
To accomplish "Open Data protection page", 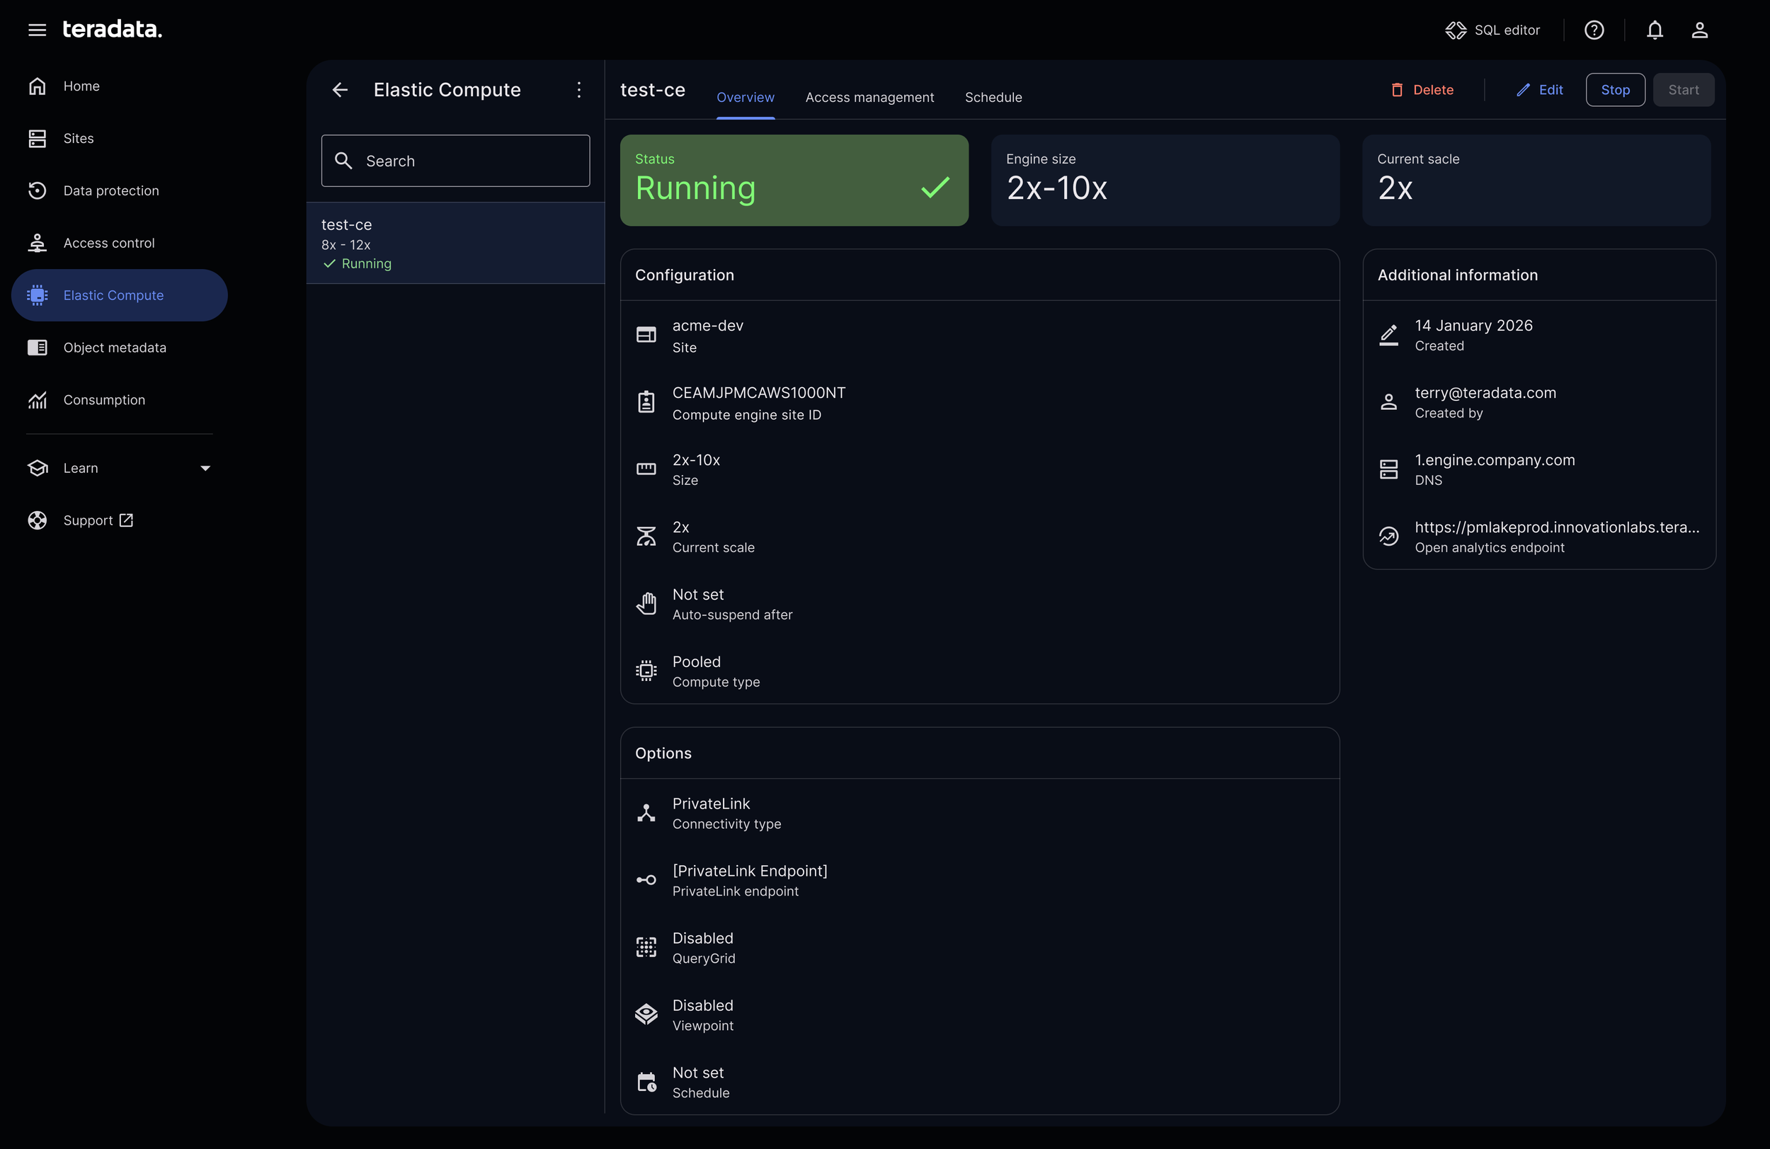I will point(119,190).
